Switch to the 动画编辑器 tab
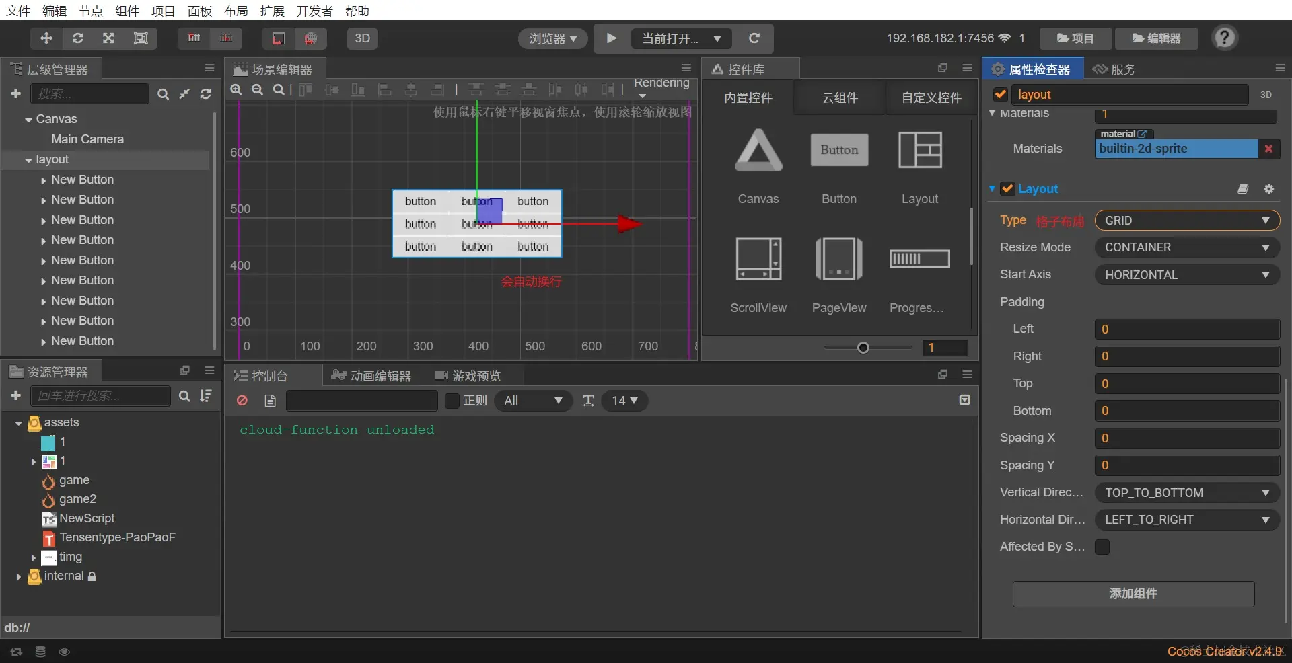This screenshot has height=663, width=1292. pyautogui.click(x=372, y=376)
